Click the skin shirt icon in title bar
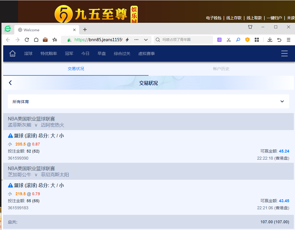Viewport: 295px width, 230px height. 250,27
